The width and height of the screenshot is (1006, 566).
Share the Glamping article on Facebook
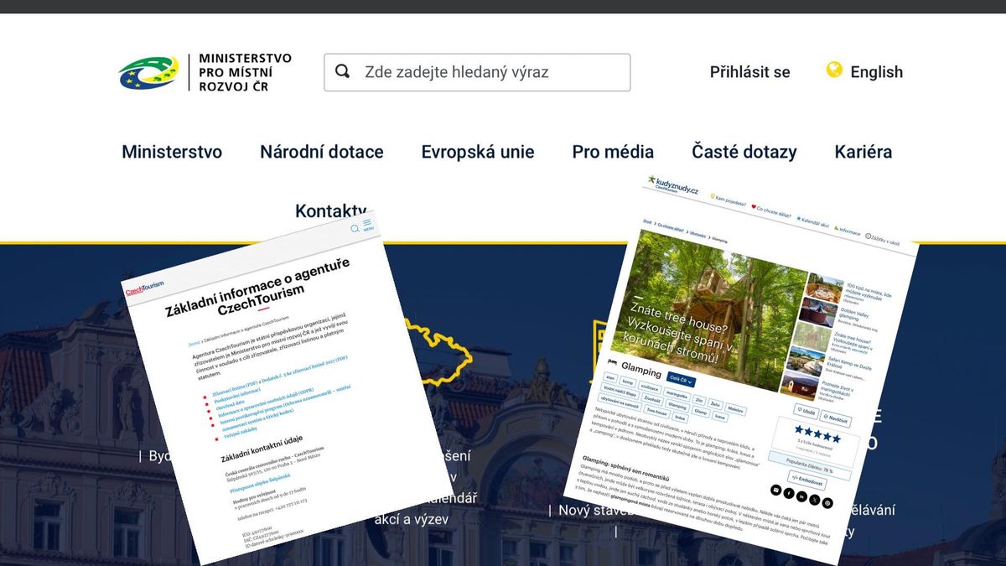click(x=789, y=493)
